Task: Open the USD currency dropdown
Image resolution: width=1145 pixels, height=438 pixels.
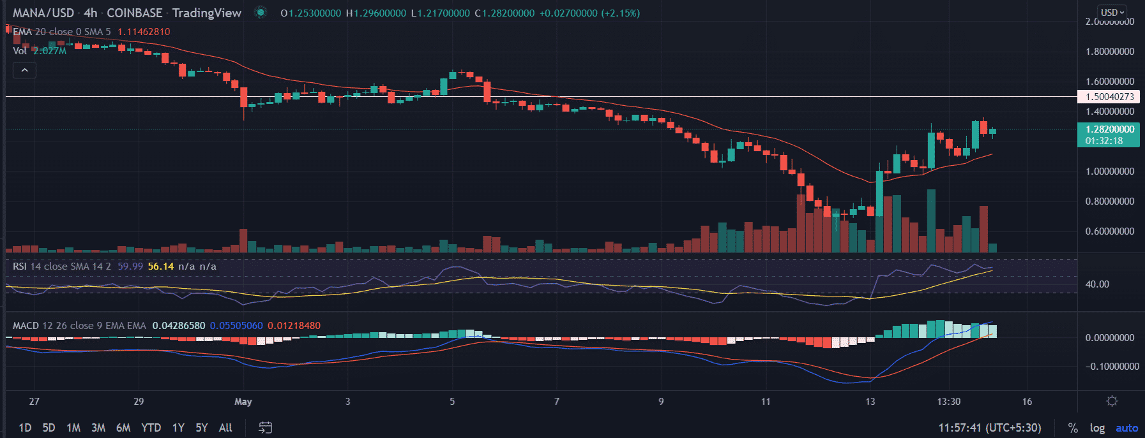Action: 1112,12
